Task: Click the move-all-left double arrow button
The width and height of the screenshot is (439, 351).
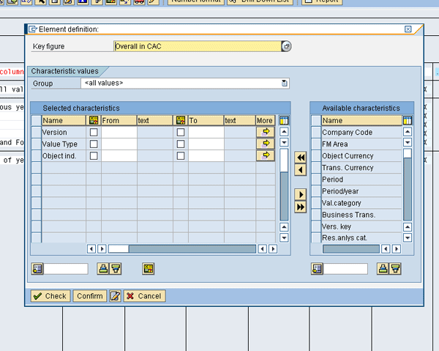Action: [x=300, y=158]
